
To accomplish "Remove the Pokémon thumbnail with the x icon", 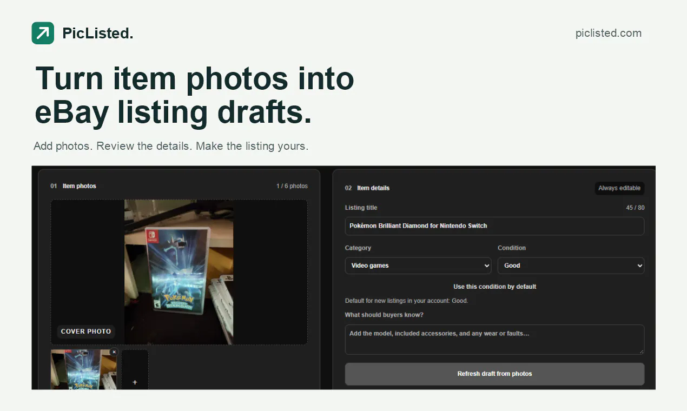I will coord(114,352).
